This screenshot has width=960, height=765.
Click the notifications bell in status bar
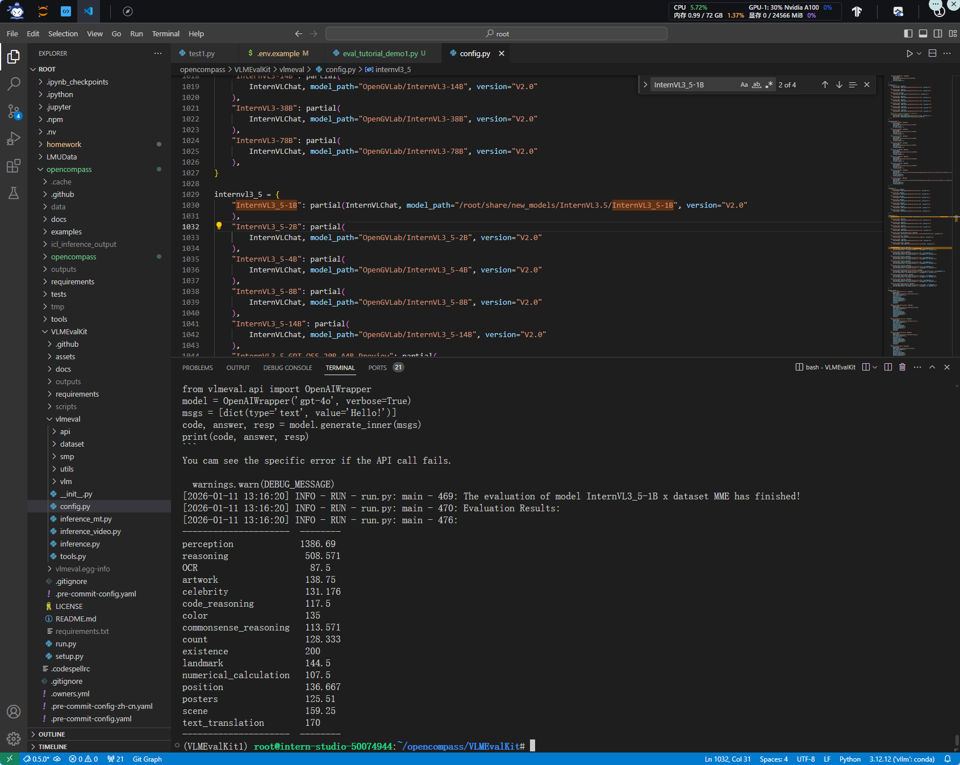pos(948,759)
